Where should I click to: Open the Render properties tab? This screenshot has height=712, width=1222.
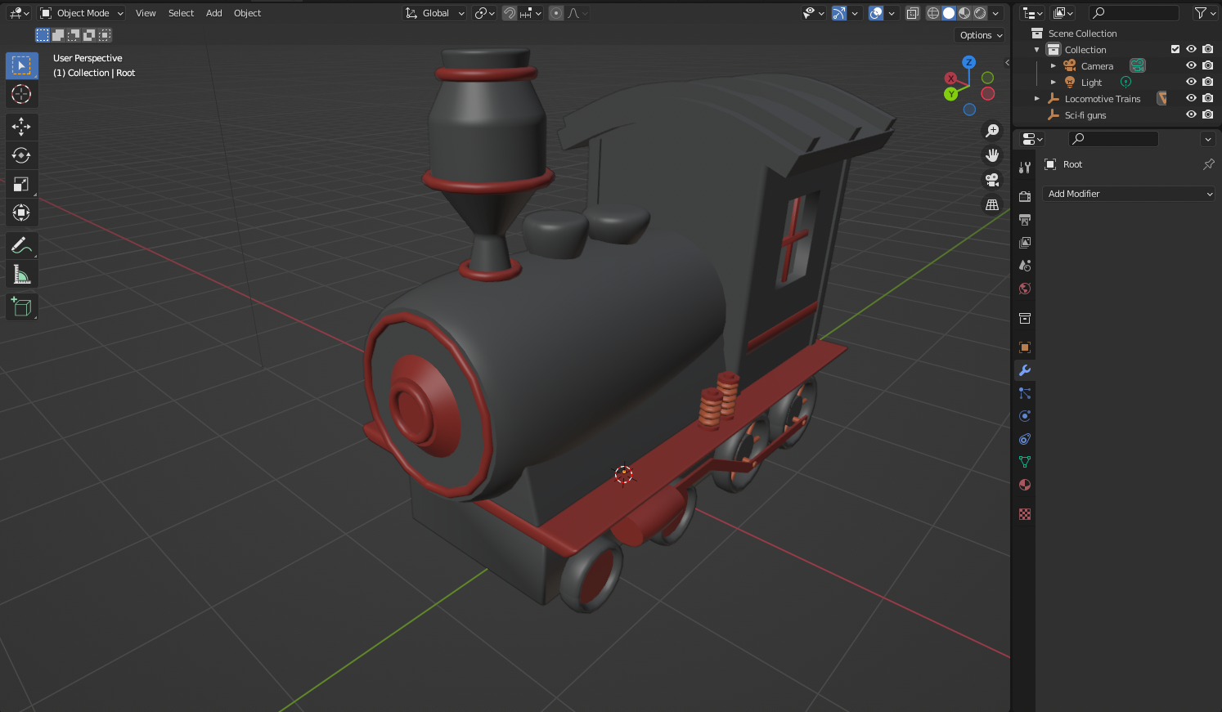(x=1025, y=196)
